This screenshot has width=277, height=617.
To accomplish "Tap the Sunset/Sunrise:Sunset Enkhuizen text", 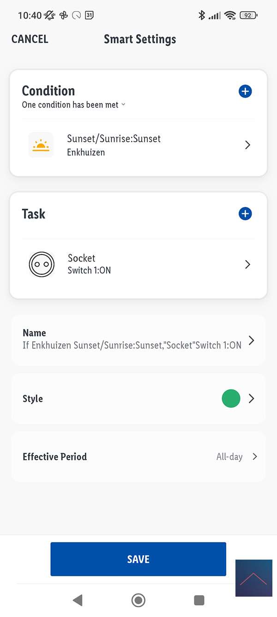I will [x=114, y=145].
